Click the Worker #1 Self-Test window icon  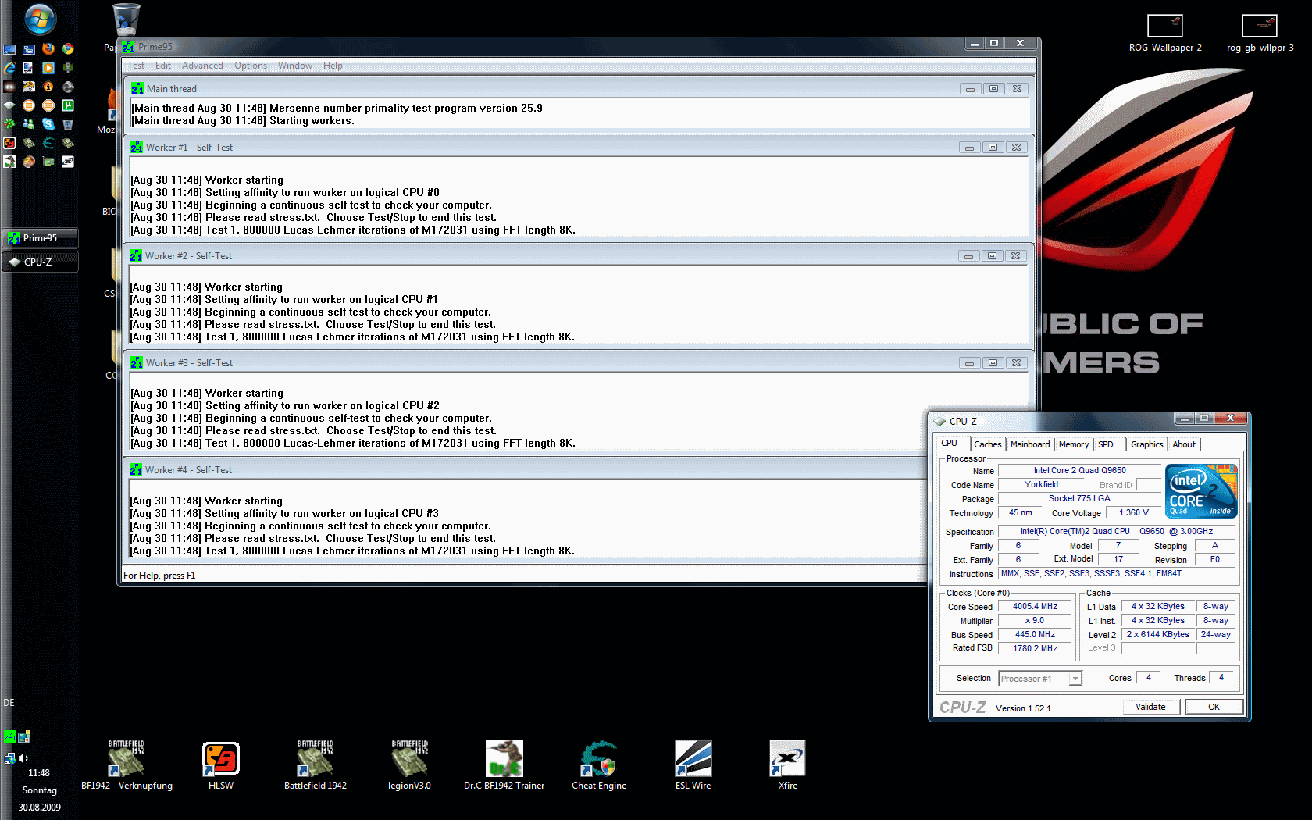137,148
